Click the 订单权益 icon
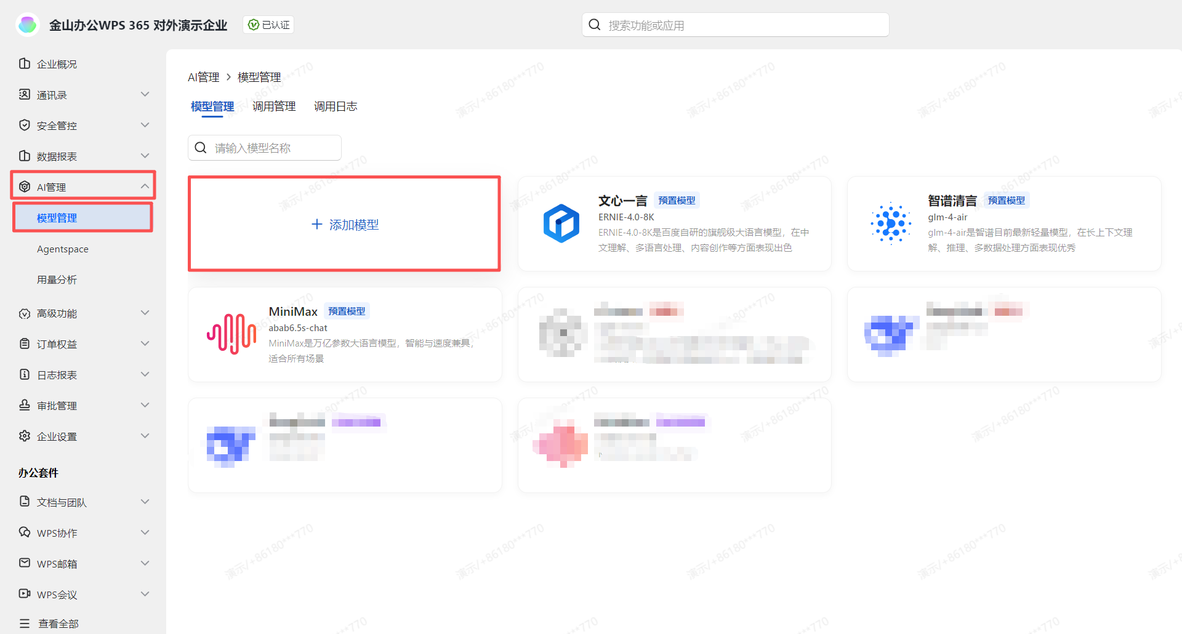 [25, 343]
